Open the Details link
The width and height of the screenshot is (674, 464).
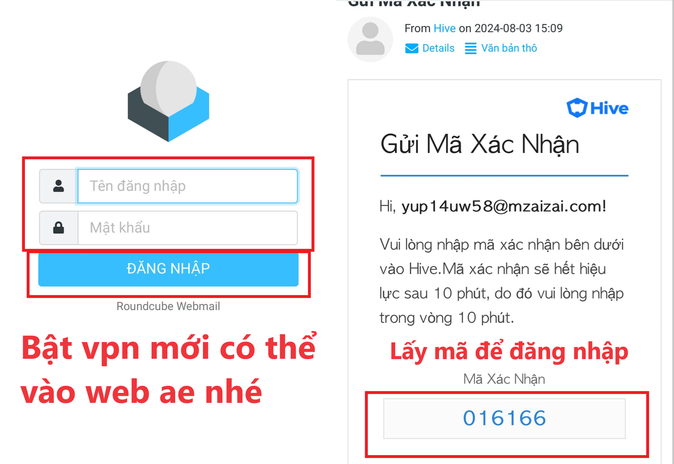(438, 48)
